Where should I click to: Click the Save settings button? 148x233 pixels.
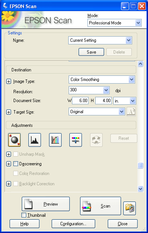[91, 52]
